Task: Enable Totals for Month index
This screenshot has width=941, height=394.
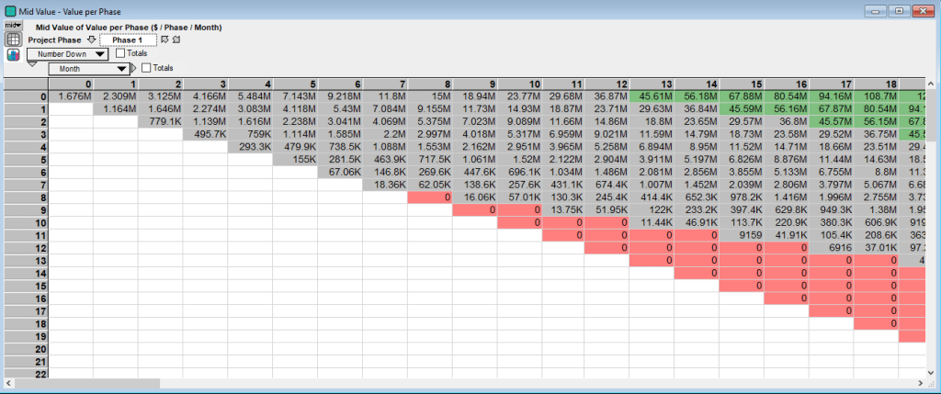Action: [145, 68]
